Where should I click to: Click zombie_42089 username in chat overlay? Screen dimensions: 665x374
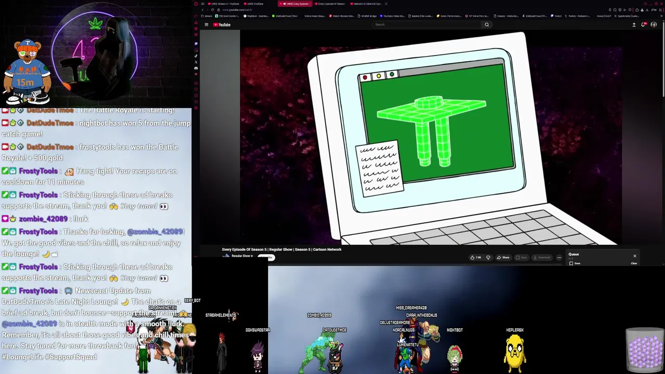coord(43,219)
